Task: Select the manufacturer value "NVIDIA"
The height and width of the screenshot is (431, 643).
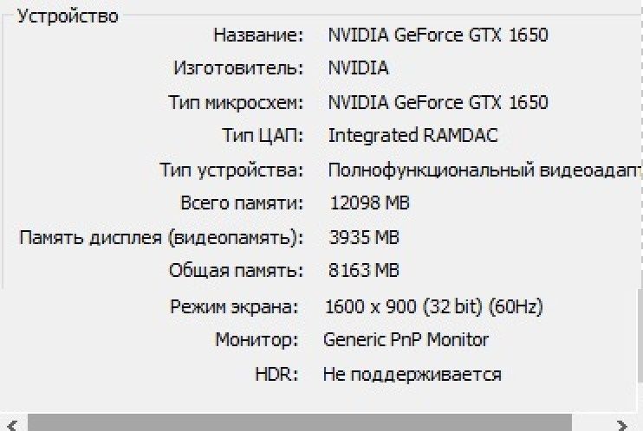Action: point(358,68)
